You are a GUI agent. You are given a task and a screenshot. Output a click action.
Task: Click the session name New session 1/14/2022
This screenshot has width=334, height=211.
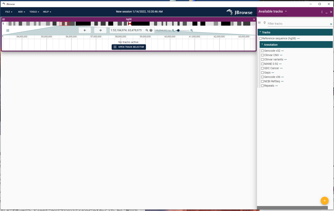click(139, 12)
